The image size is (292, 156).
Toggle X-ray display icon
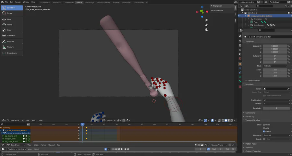pos(219,120)
